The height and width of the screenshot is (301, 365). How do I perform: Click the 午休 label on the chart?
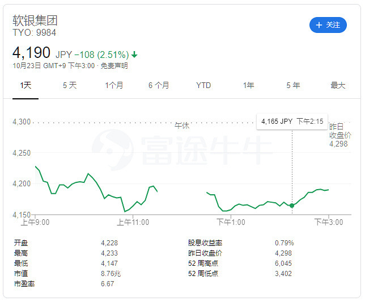point(182,126)
